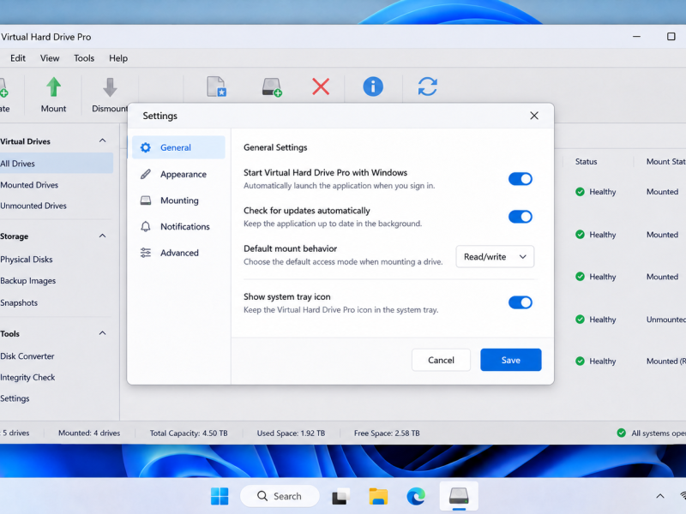This screenshot has height=514, width=686.
Task: Click the pencil icon beside Appearance
Action: click(x=146, y=174)
